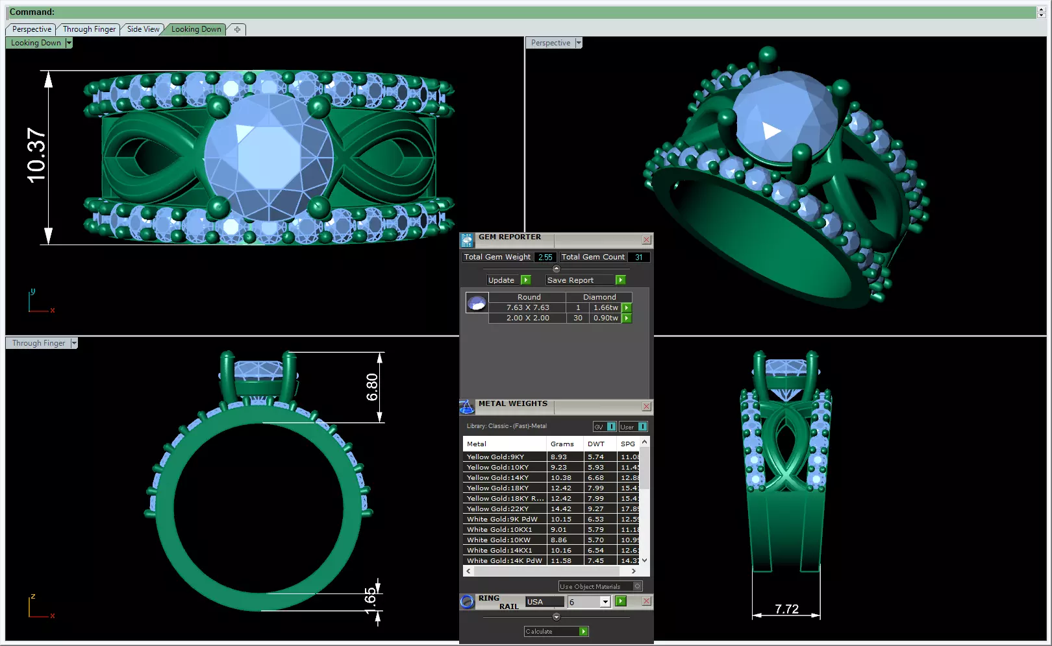The image size is (1052, 646).
Task: Click the SPG column header
Action: tap(628, 444)
